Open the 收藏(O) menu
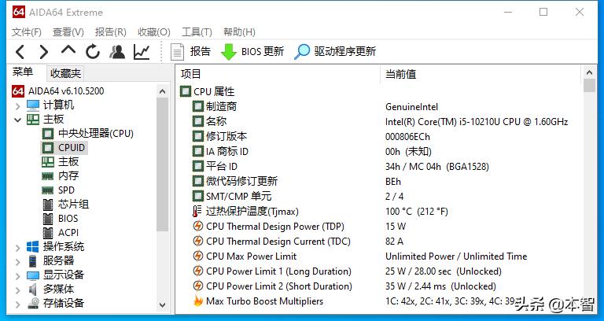604x321 pixels. (153, 32)
